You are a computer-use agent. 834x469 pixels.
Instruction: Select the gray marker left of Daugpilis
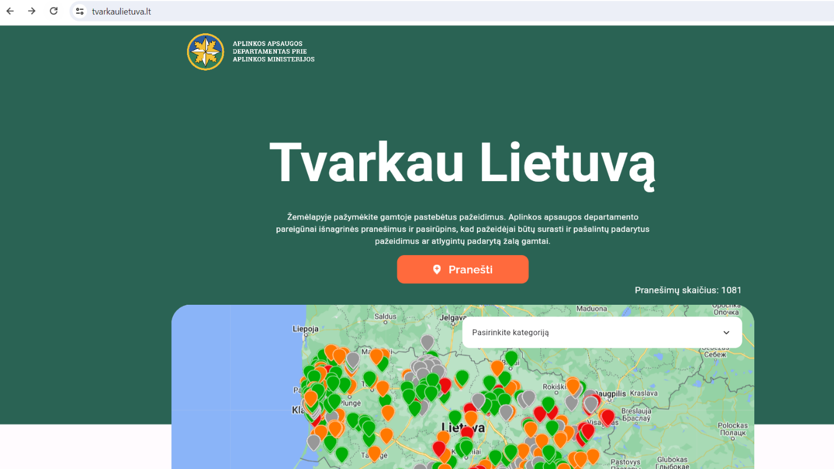591,403
